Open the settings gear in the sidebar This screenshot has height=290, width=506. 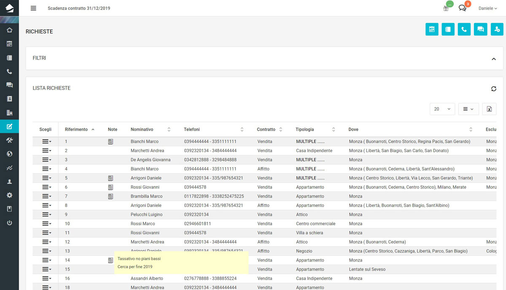(9, 195)
